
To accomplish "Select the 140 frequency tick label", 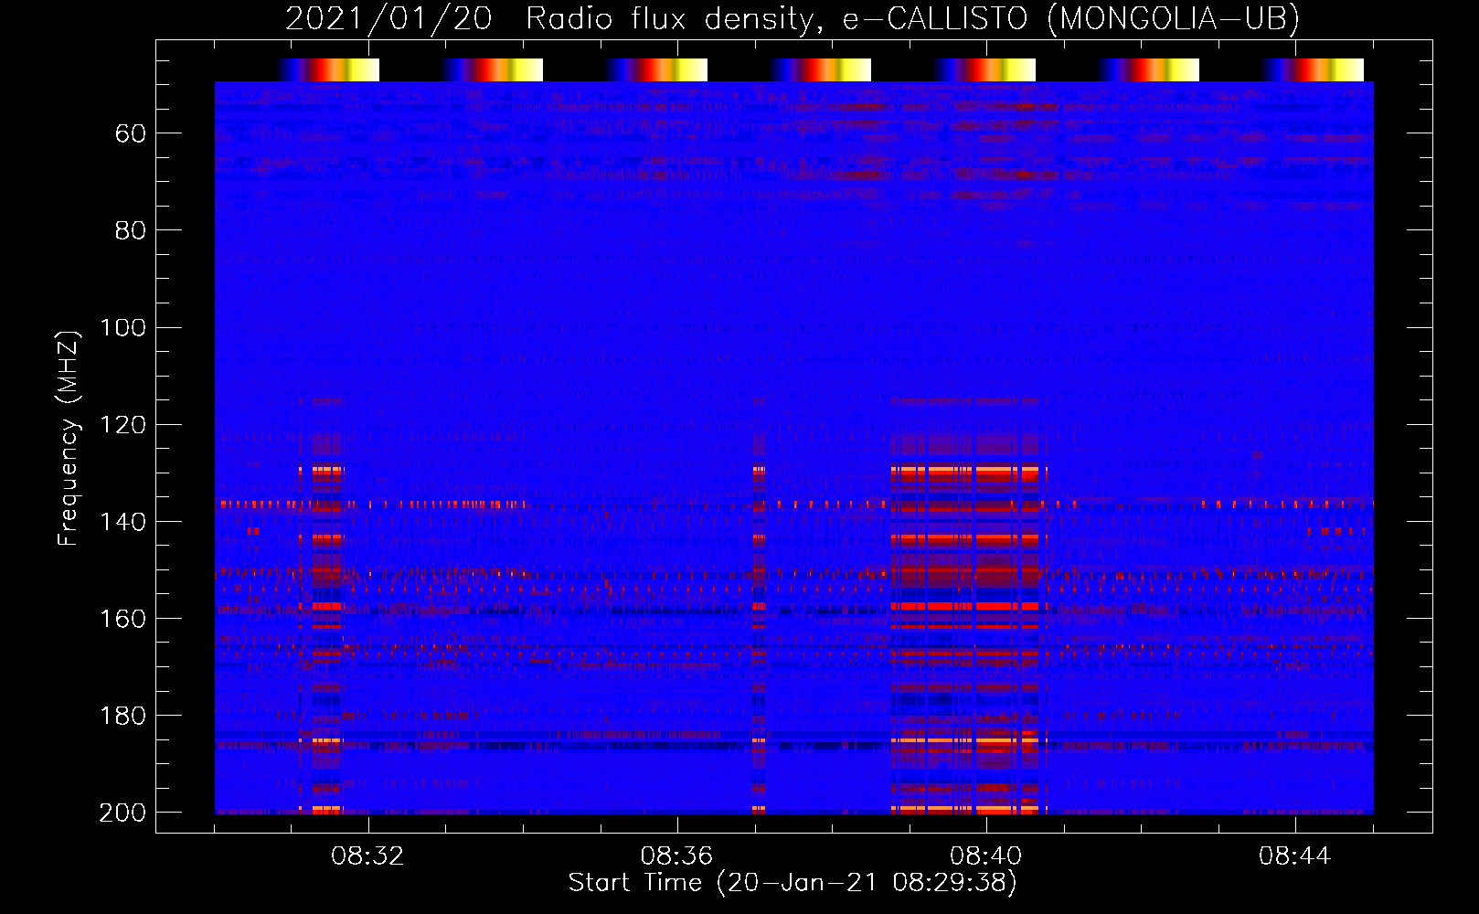I will point(122,521).
